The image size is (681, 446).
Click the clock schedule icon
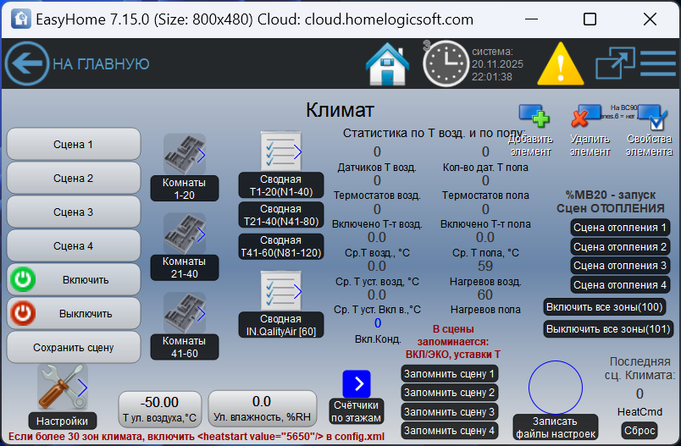pos(445,63)
